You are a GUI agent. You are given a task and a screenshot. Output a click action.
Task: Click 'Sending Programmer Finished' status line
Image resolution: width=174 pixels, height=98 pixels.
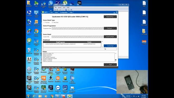pos(50,59)
